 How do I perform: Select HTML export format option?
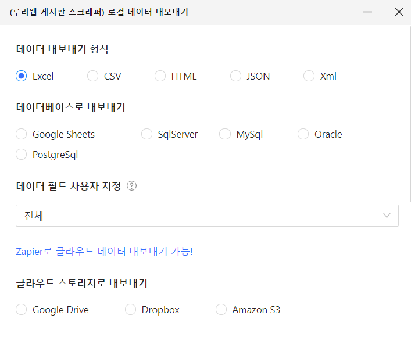160,76
